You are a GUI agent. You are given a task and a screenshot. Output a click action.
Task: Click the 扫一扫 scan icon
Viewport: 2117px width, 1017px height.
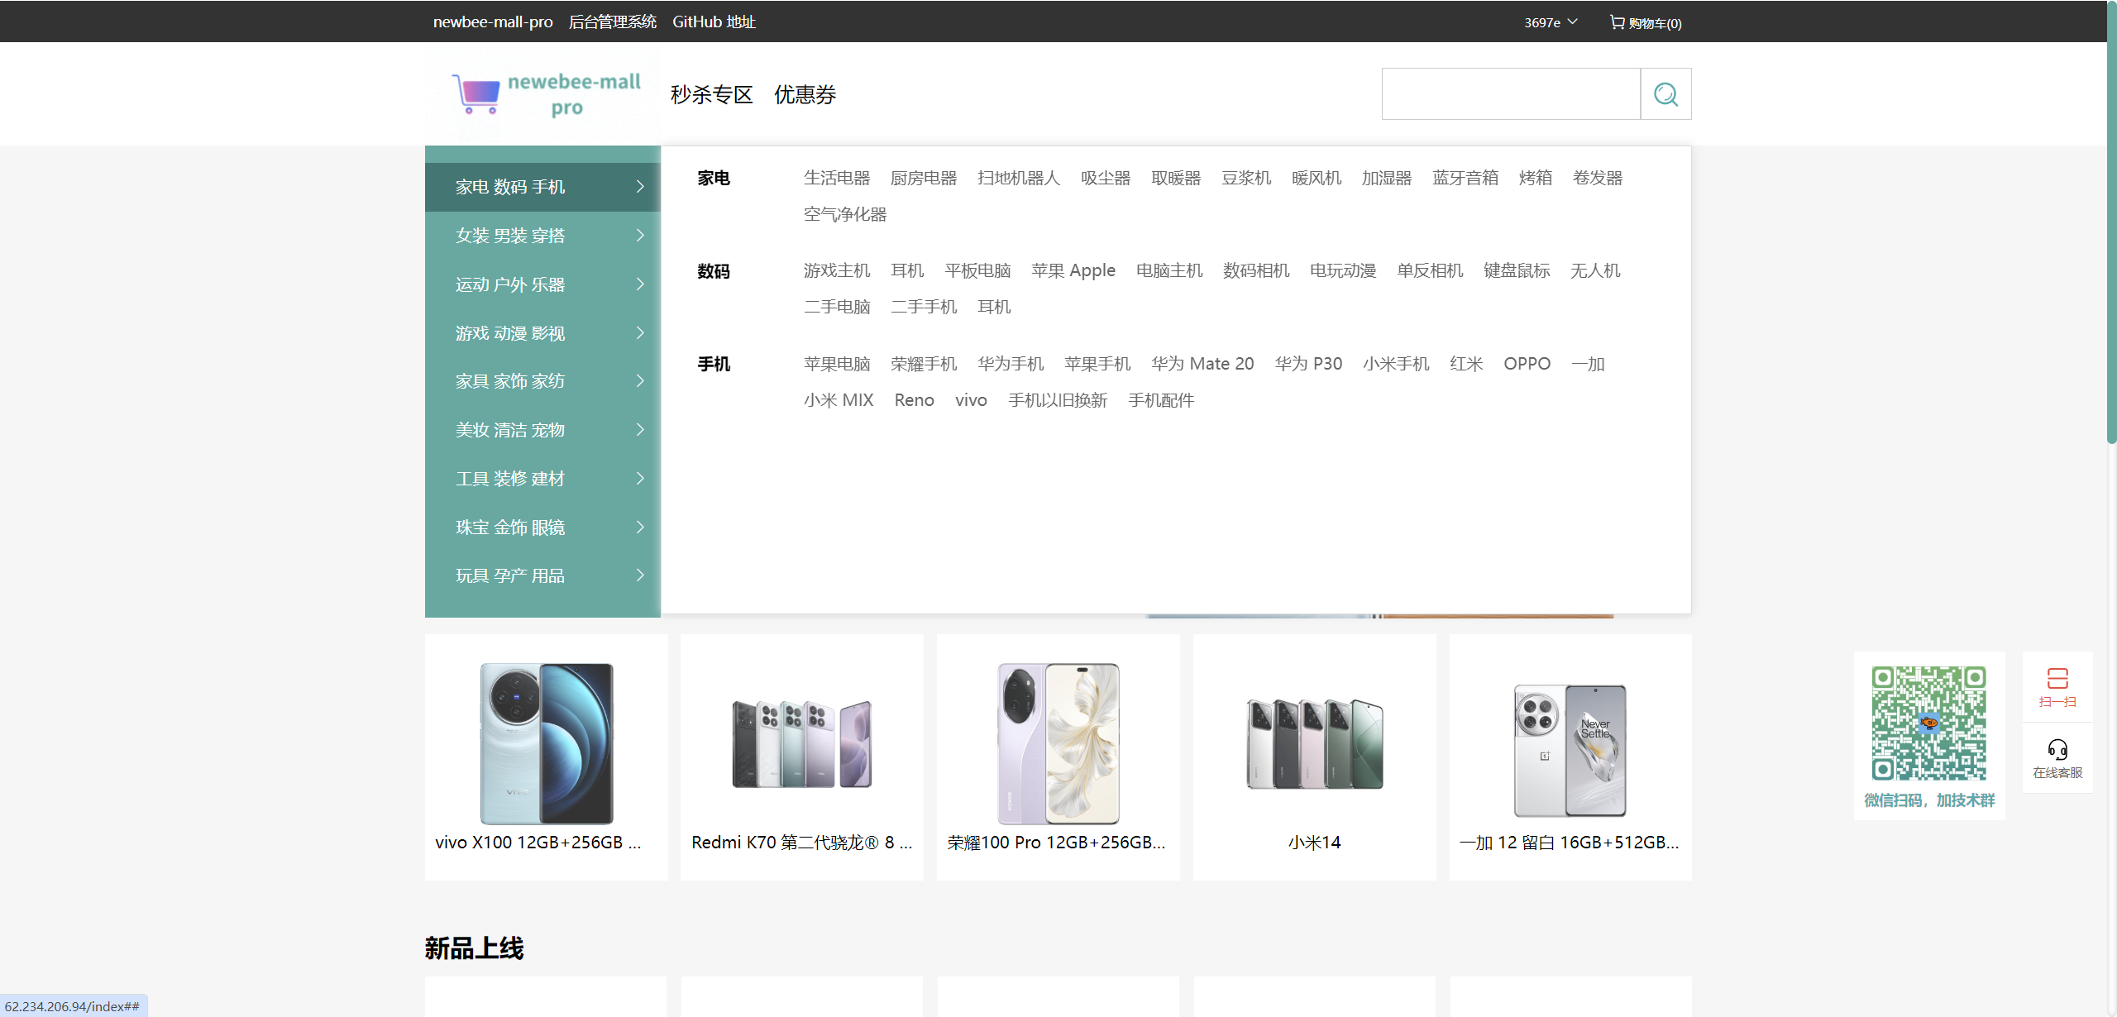2057,679
